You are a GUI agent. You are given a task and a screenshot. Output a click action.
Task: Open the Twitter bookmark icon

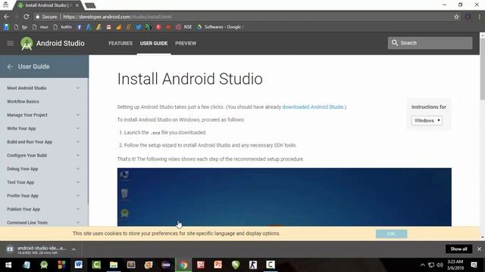138,27
